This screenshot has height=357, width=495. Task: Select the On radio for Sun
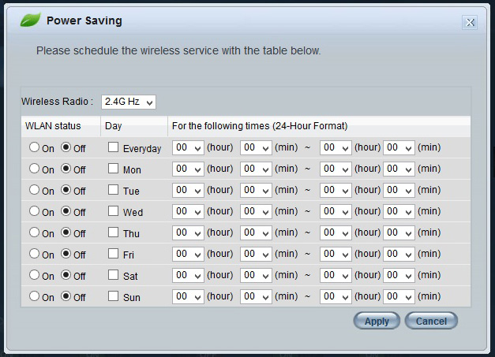click(34, 296)
